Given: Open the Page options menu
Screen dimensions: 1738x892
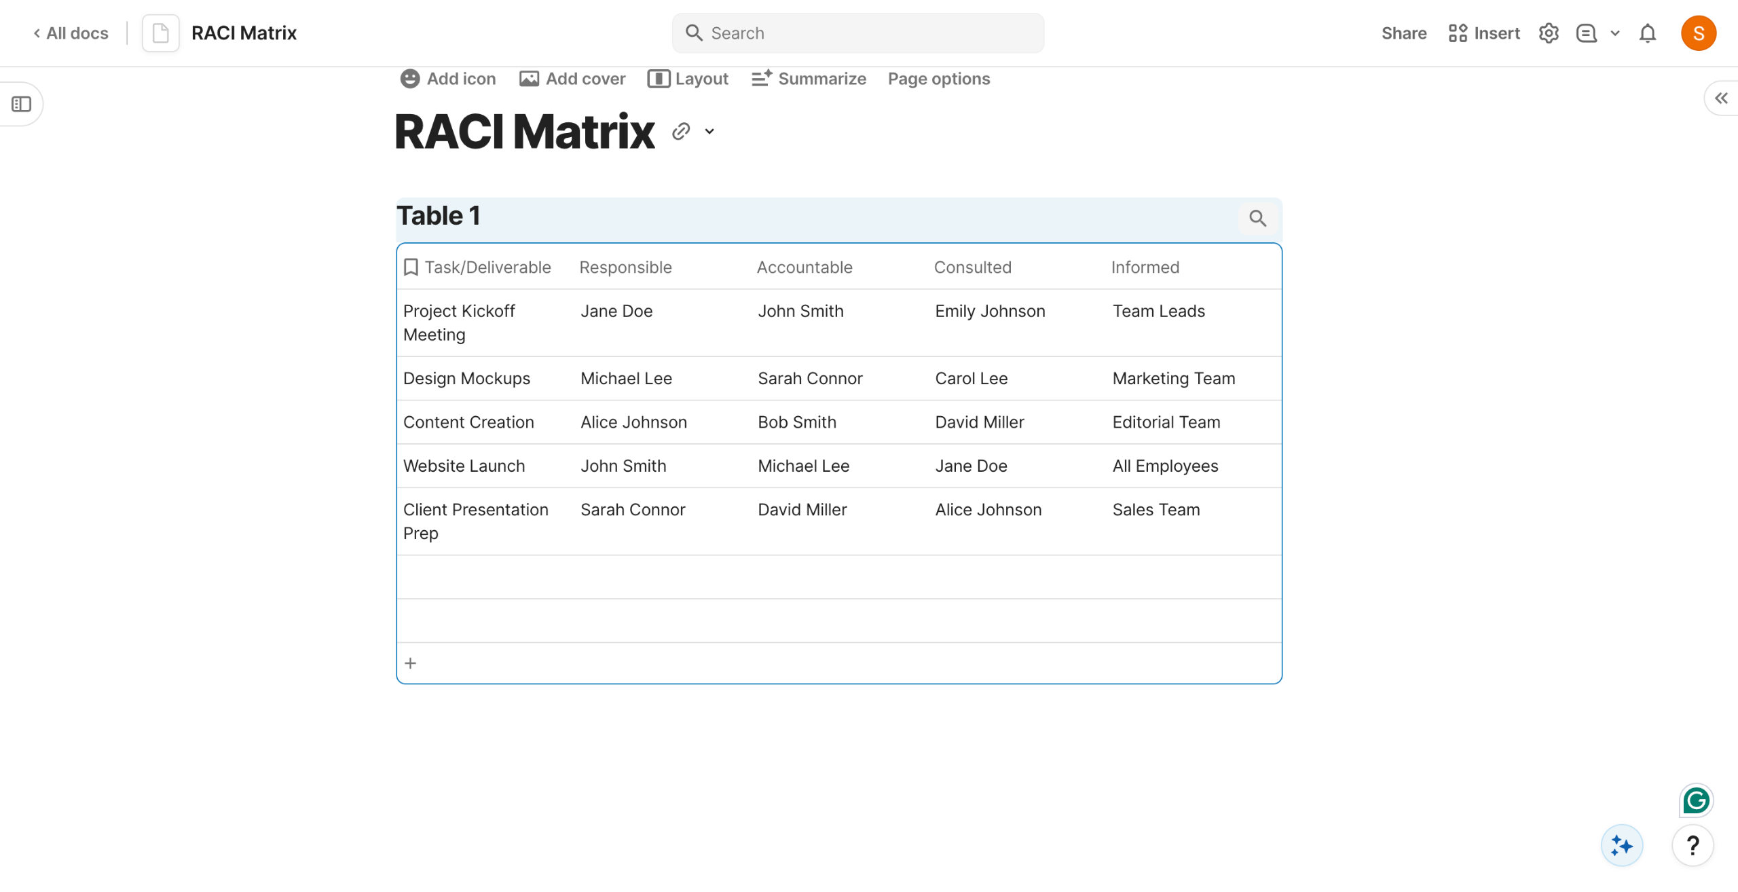Looking at the screenshot, I should tap(938, 79).
